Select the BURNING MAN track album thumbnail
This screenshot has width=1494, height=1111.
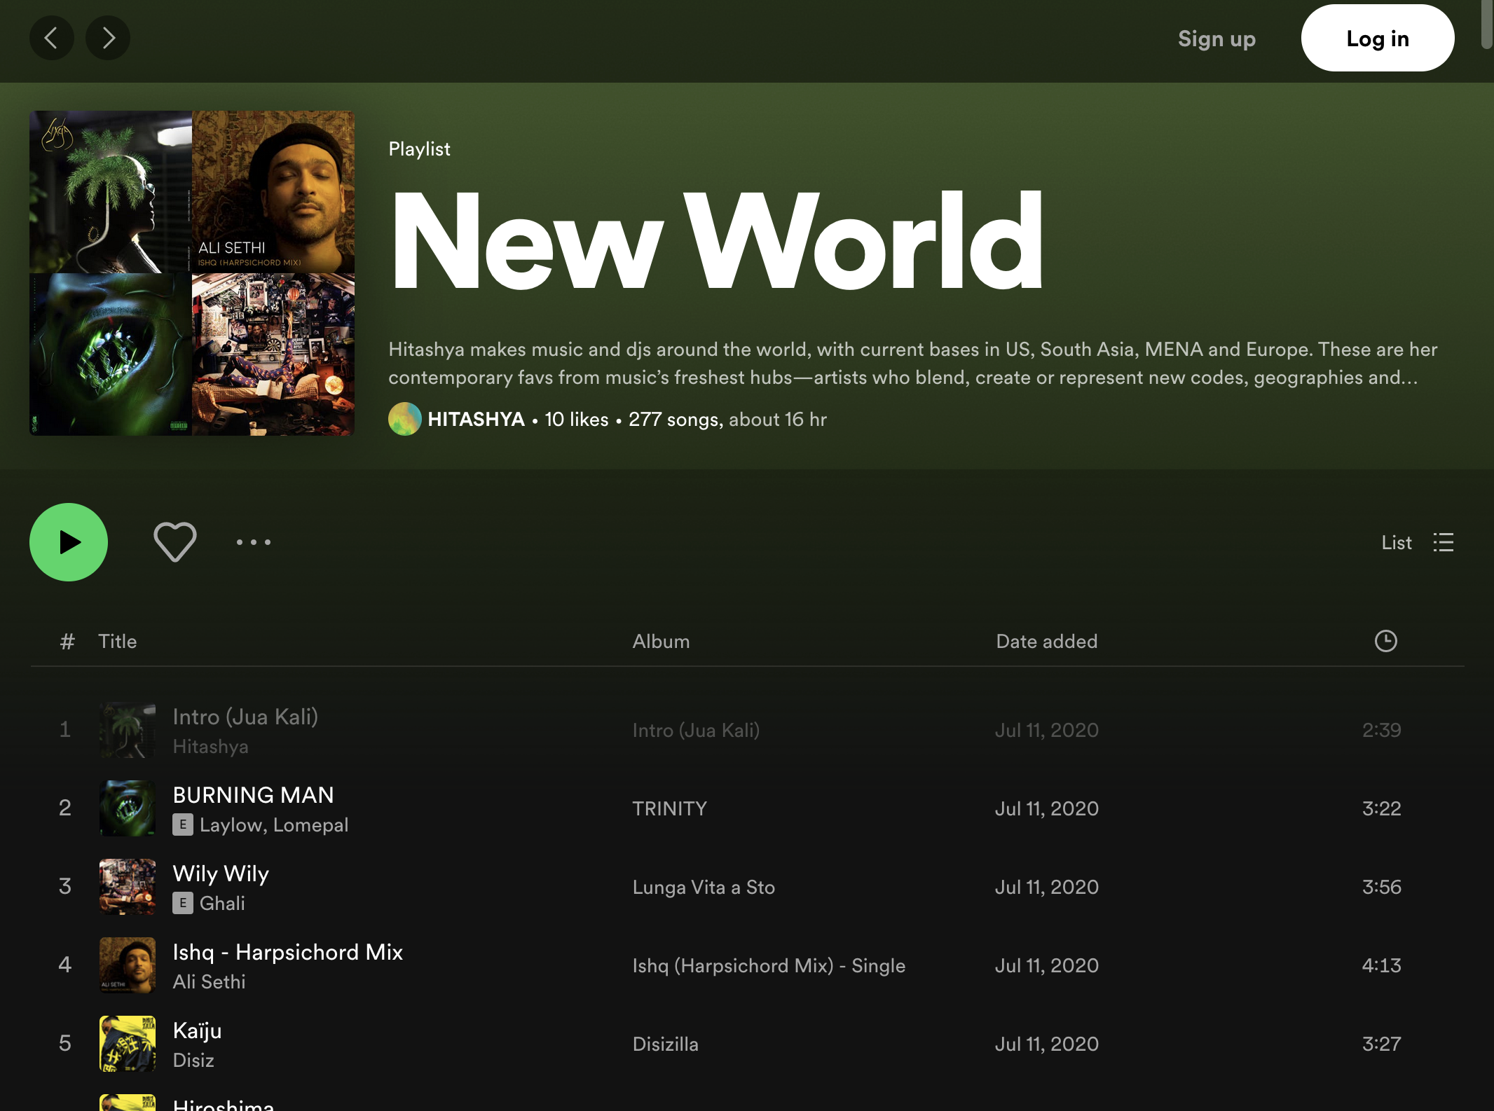tap(127, 808)
